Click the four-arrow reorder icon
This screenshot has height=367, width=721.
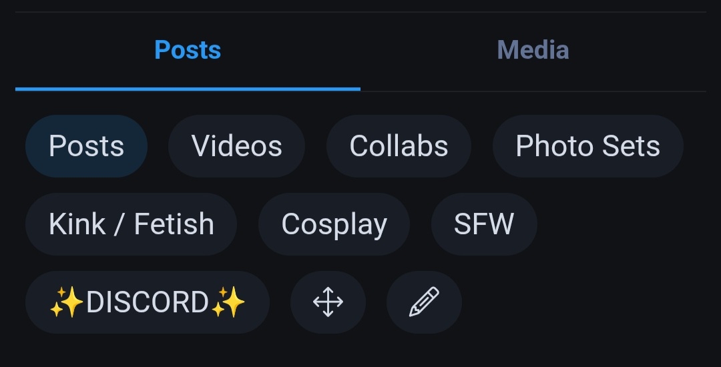(328, 302)
